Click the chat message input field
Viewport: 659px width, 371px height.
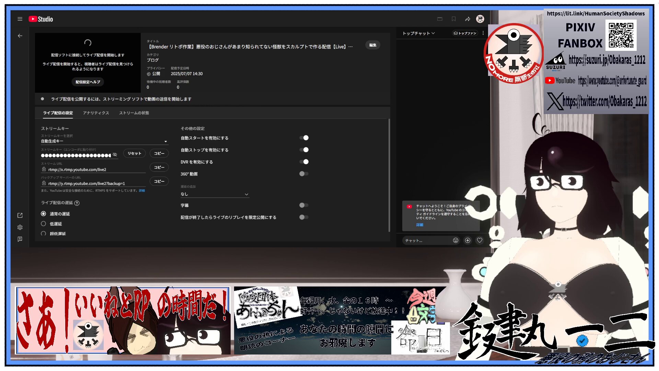coord(427,240)
